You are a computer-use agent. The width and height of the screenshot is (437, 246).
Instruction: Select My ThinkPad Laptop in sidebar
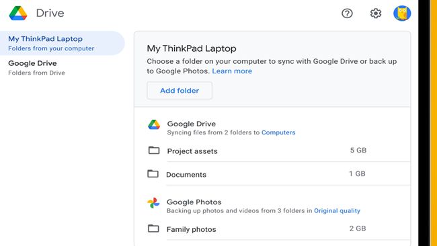tap(62, 43)
